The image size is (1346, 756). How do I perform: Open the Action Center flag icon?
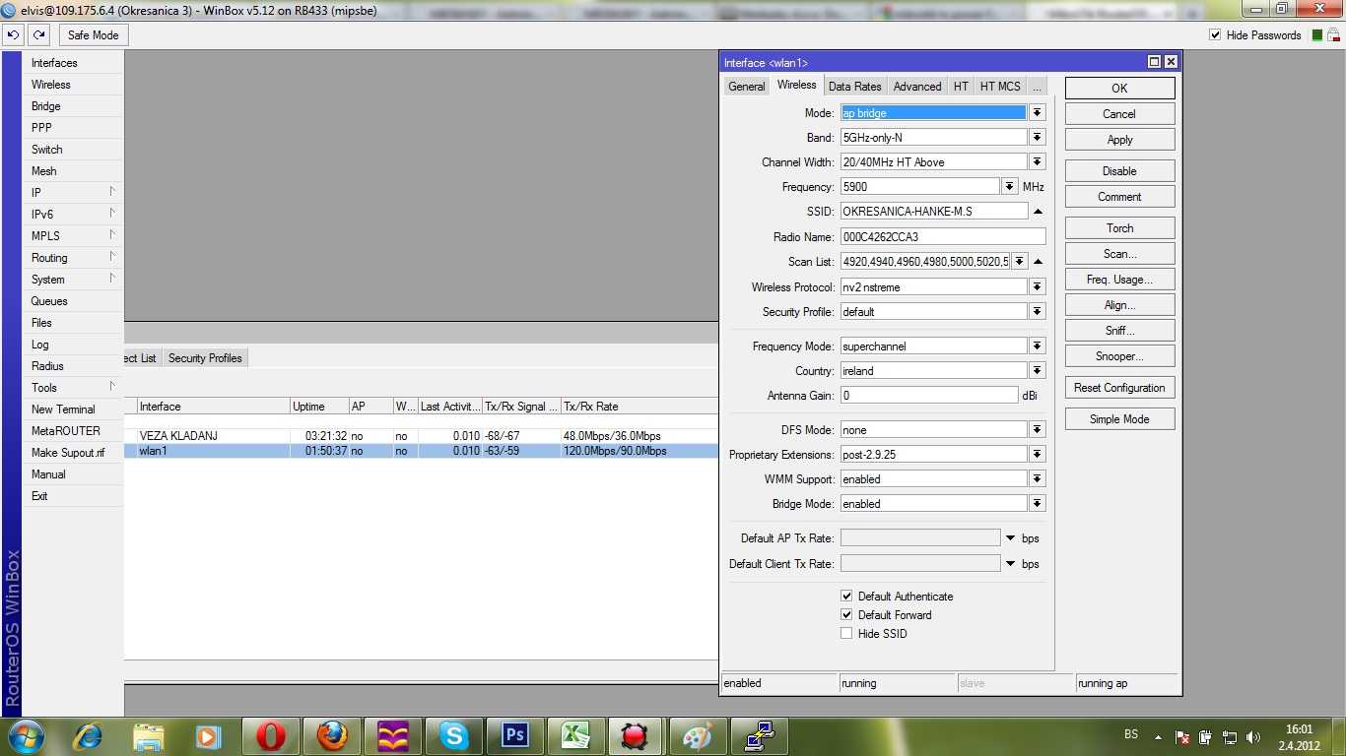tap(1183, 737)
